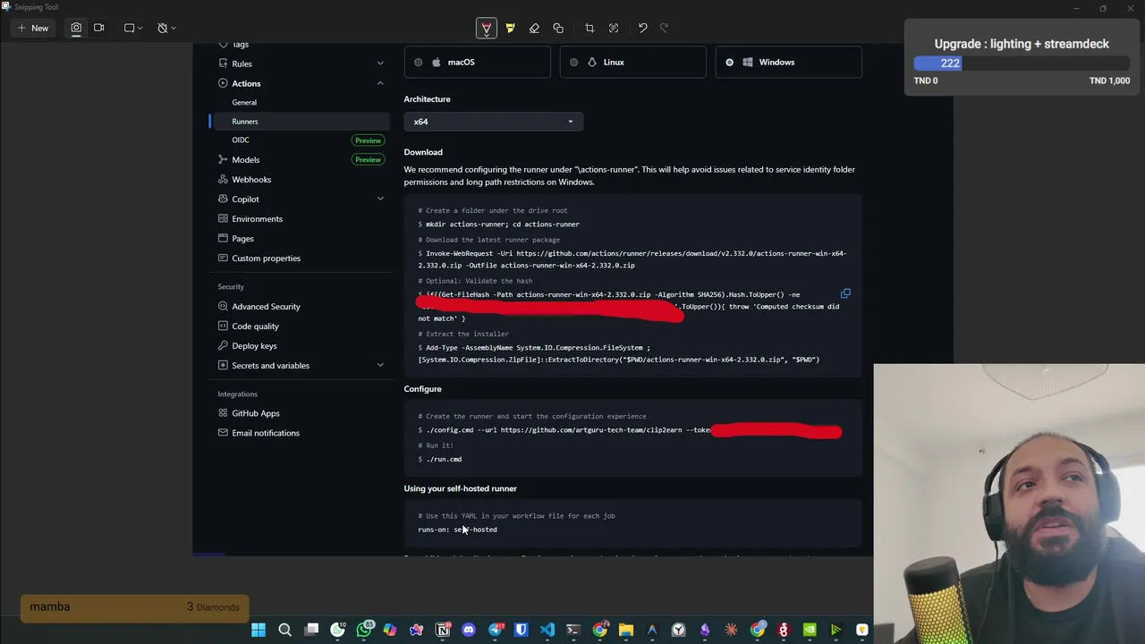The image size is (1145, 644).
Task: Click the Upgrade goal progress bar
Action: (1022, 64)
